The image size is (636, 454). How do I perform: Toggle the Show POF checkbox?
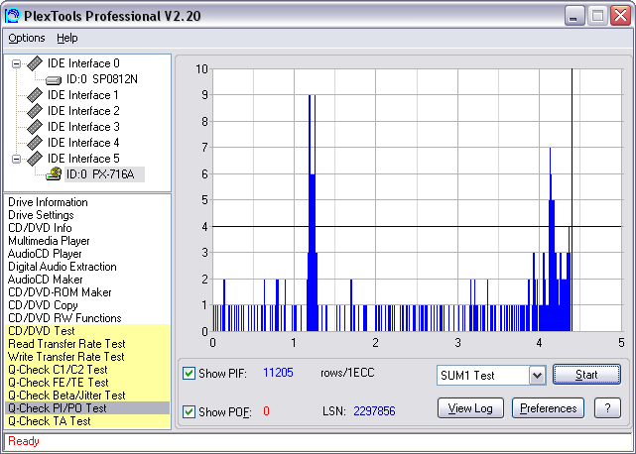[x=189, y=411]
